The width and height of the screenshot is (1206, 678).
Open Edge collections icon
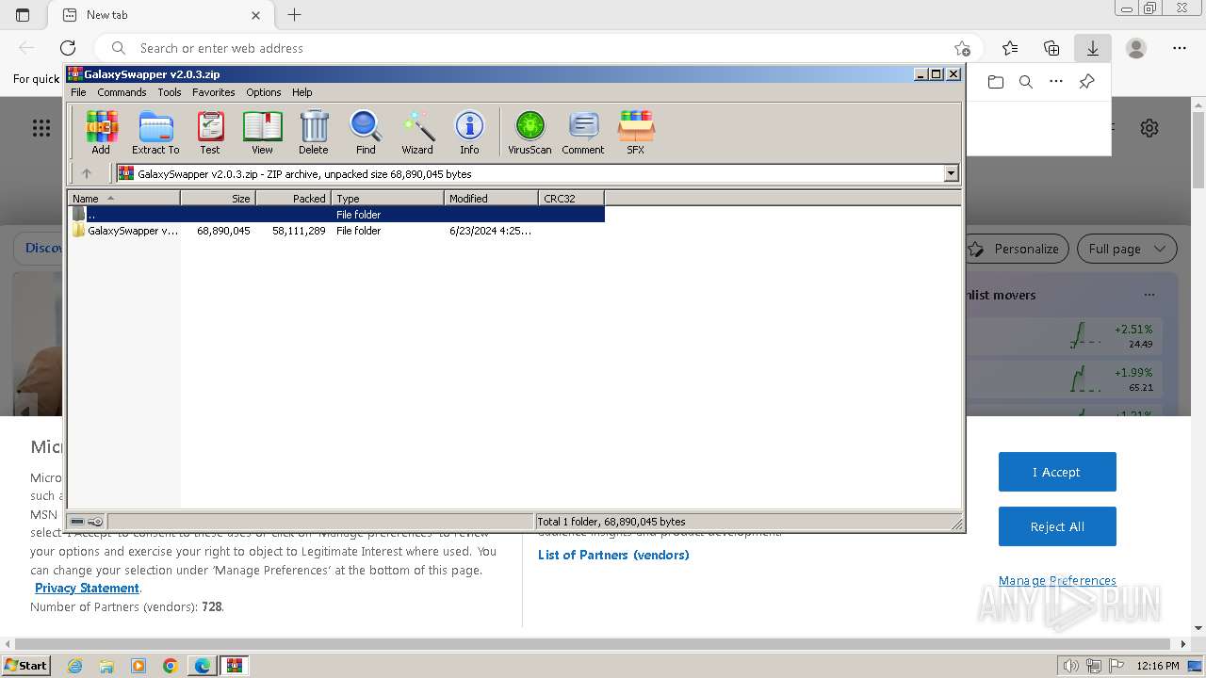[x=1051, y=48]
